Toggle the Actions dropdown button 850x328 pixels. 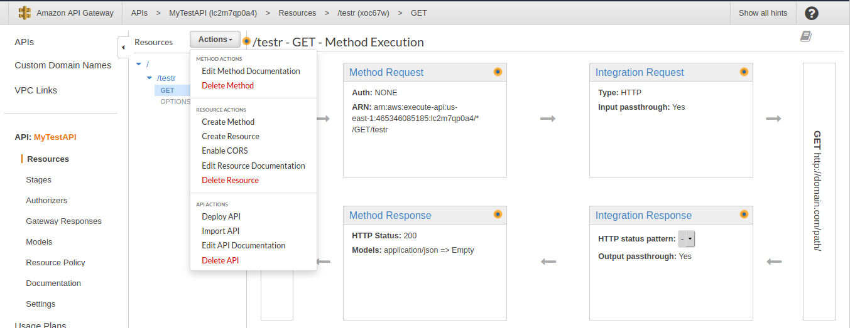pyautogui.click(x=215, y=40)
